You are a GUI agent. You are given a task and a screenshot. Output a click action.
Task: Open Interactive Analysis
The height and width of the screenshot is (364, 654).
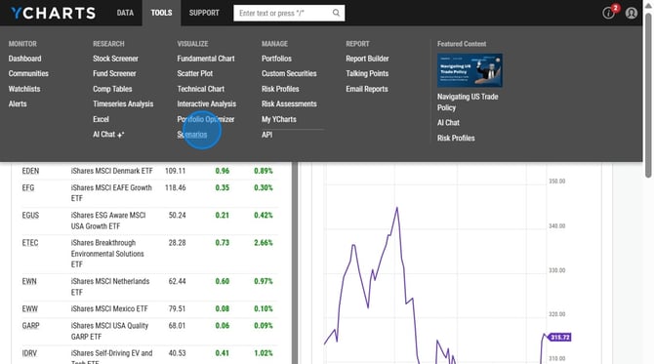tap(207, 103)
